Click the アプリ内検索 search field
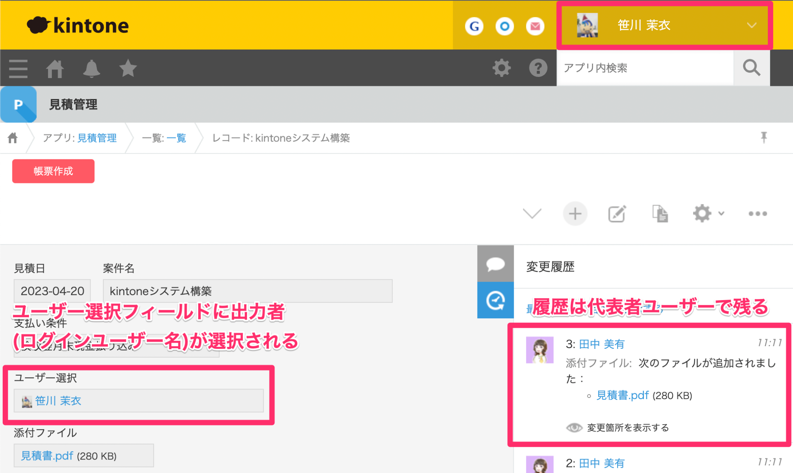Viewport: 793px width, 473px height. [643, 68]
